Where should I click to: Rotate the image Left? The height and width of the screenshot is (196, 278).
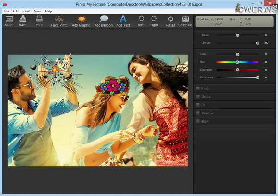[x=140, y=19]
